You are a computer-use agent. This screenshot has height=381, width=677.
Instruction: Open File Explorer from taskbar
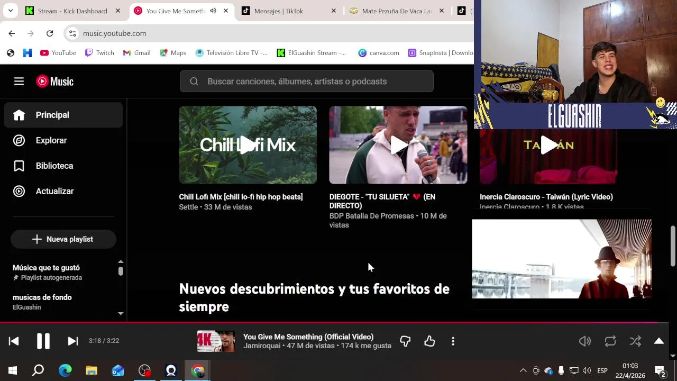pyautogui.click(x=92, y=370)
